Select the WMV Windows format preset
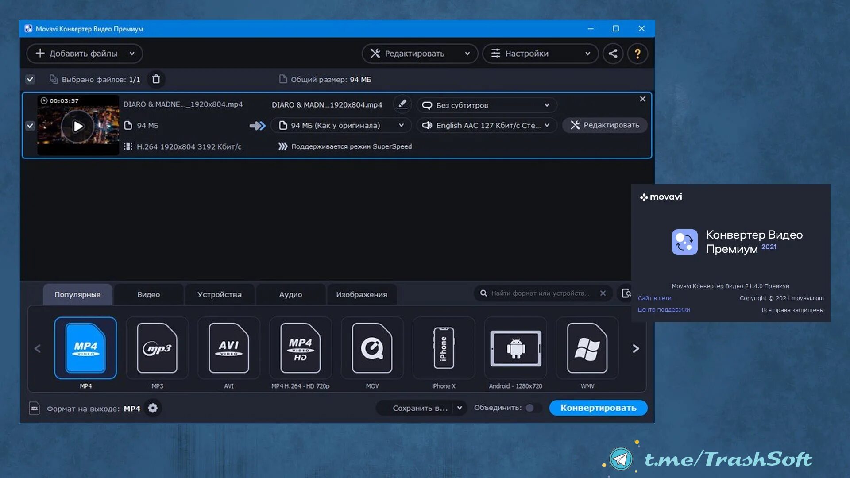This screenshot has height=478, width=850. [x=587, y=348]
